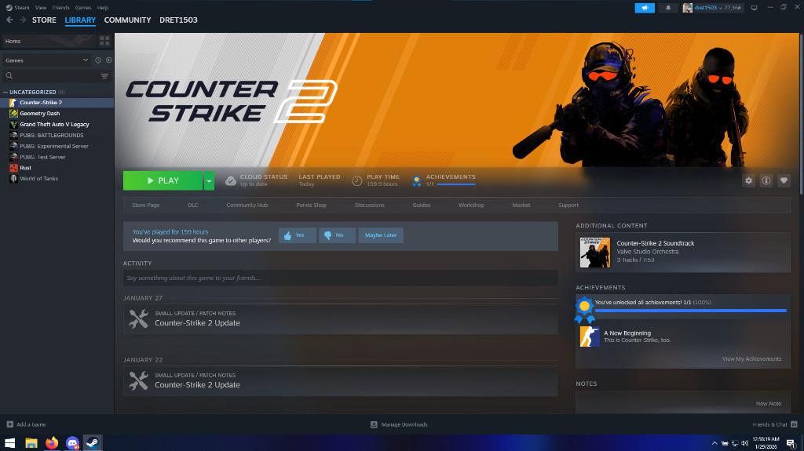Click the achievements progress bar in panel
The width and height of the screenshot is (804, 451).
690,311
